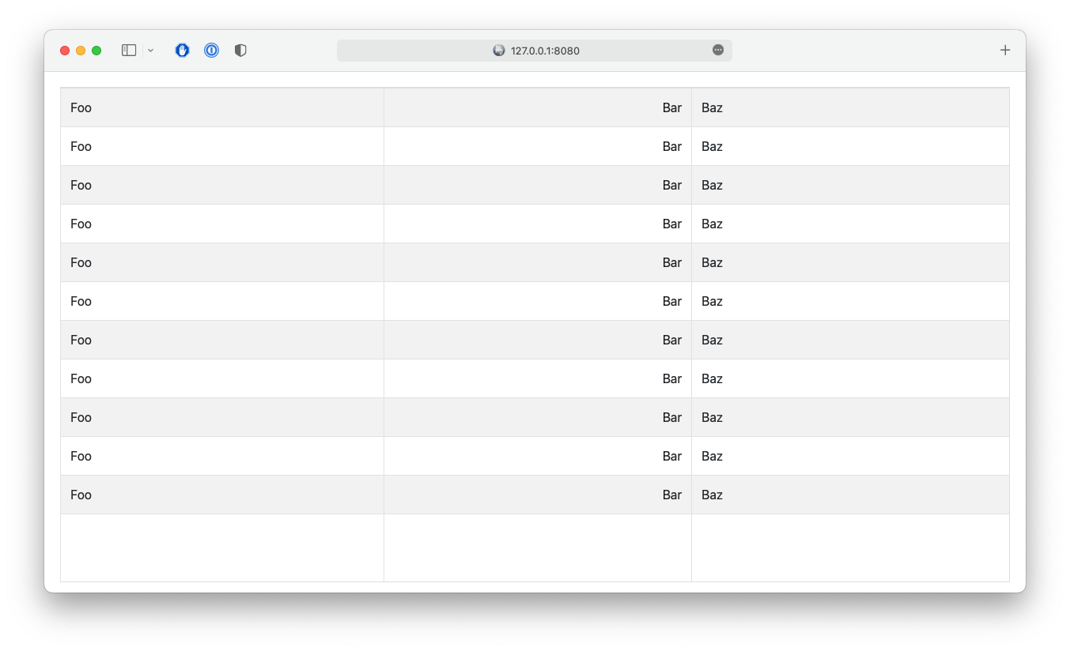Viewport: 1070px width, 651px height.
Task: Click the empty bottom cell under Baz column
Action: pyautogui.click(x=850, y=548)
